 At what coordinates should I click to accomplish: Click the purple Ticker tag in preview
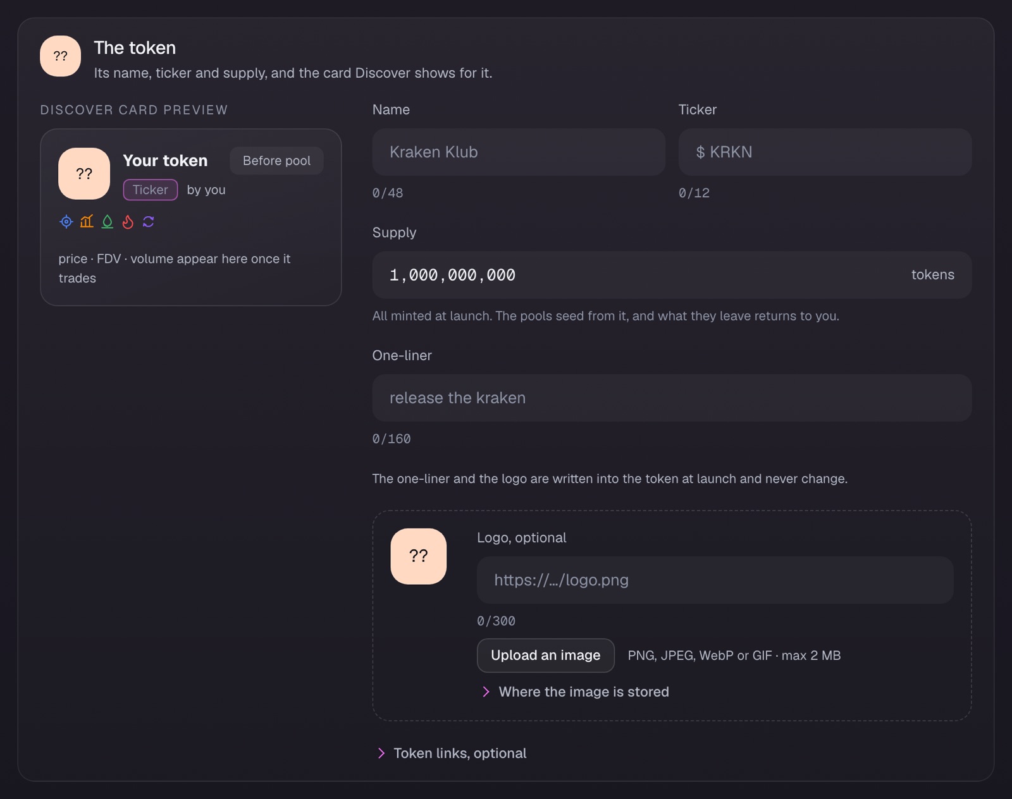click(x=151, y=190)
